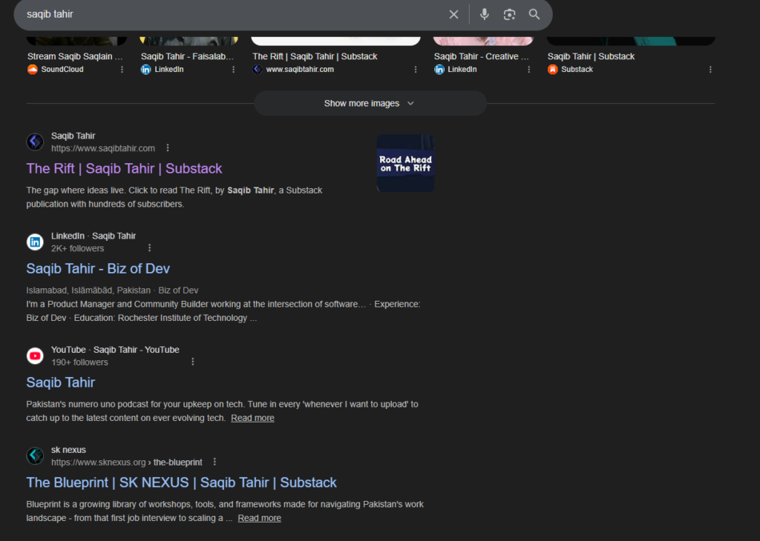
Task: Open The Rift Substack result link
Action: click(124, 169)
